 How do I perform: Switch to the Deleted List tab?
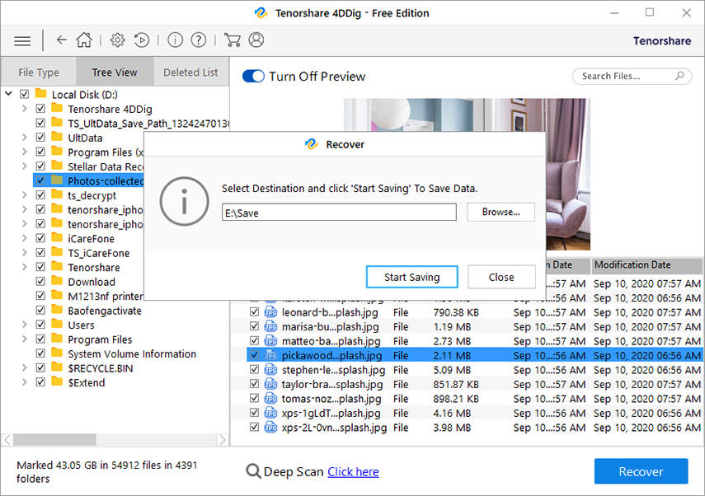(190, 72)
